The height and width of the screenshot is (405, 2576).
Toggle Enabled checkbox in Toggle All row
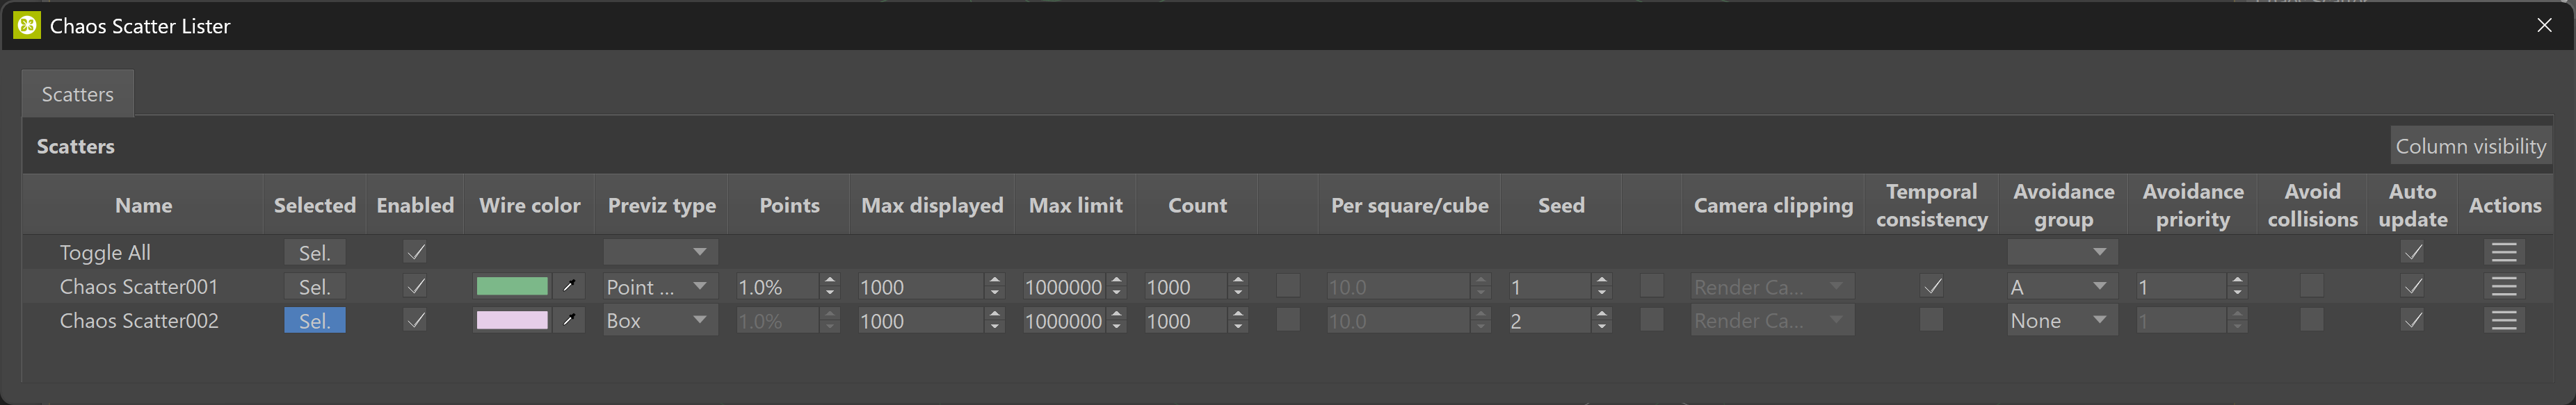(x=415, y=252)
